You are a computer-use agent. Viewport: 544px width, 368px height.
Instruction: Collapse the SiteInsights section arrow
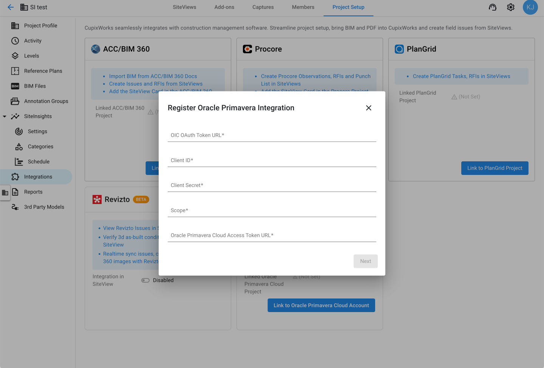5,116
